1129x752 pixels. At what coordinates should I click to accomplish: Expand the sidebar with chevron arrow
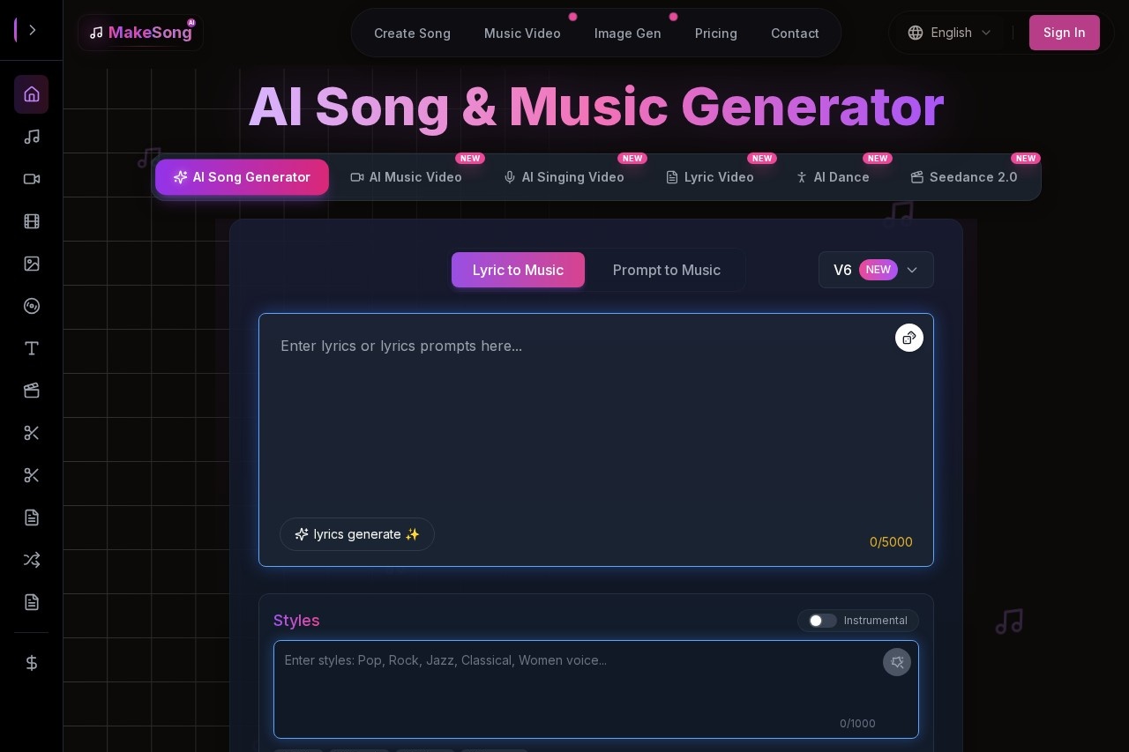click(33, 30)
